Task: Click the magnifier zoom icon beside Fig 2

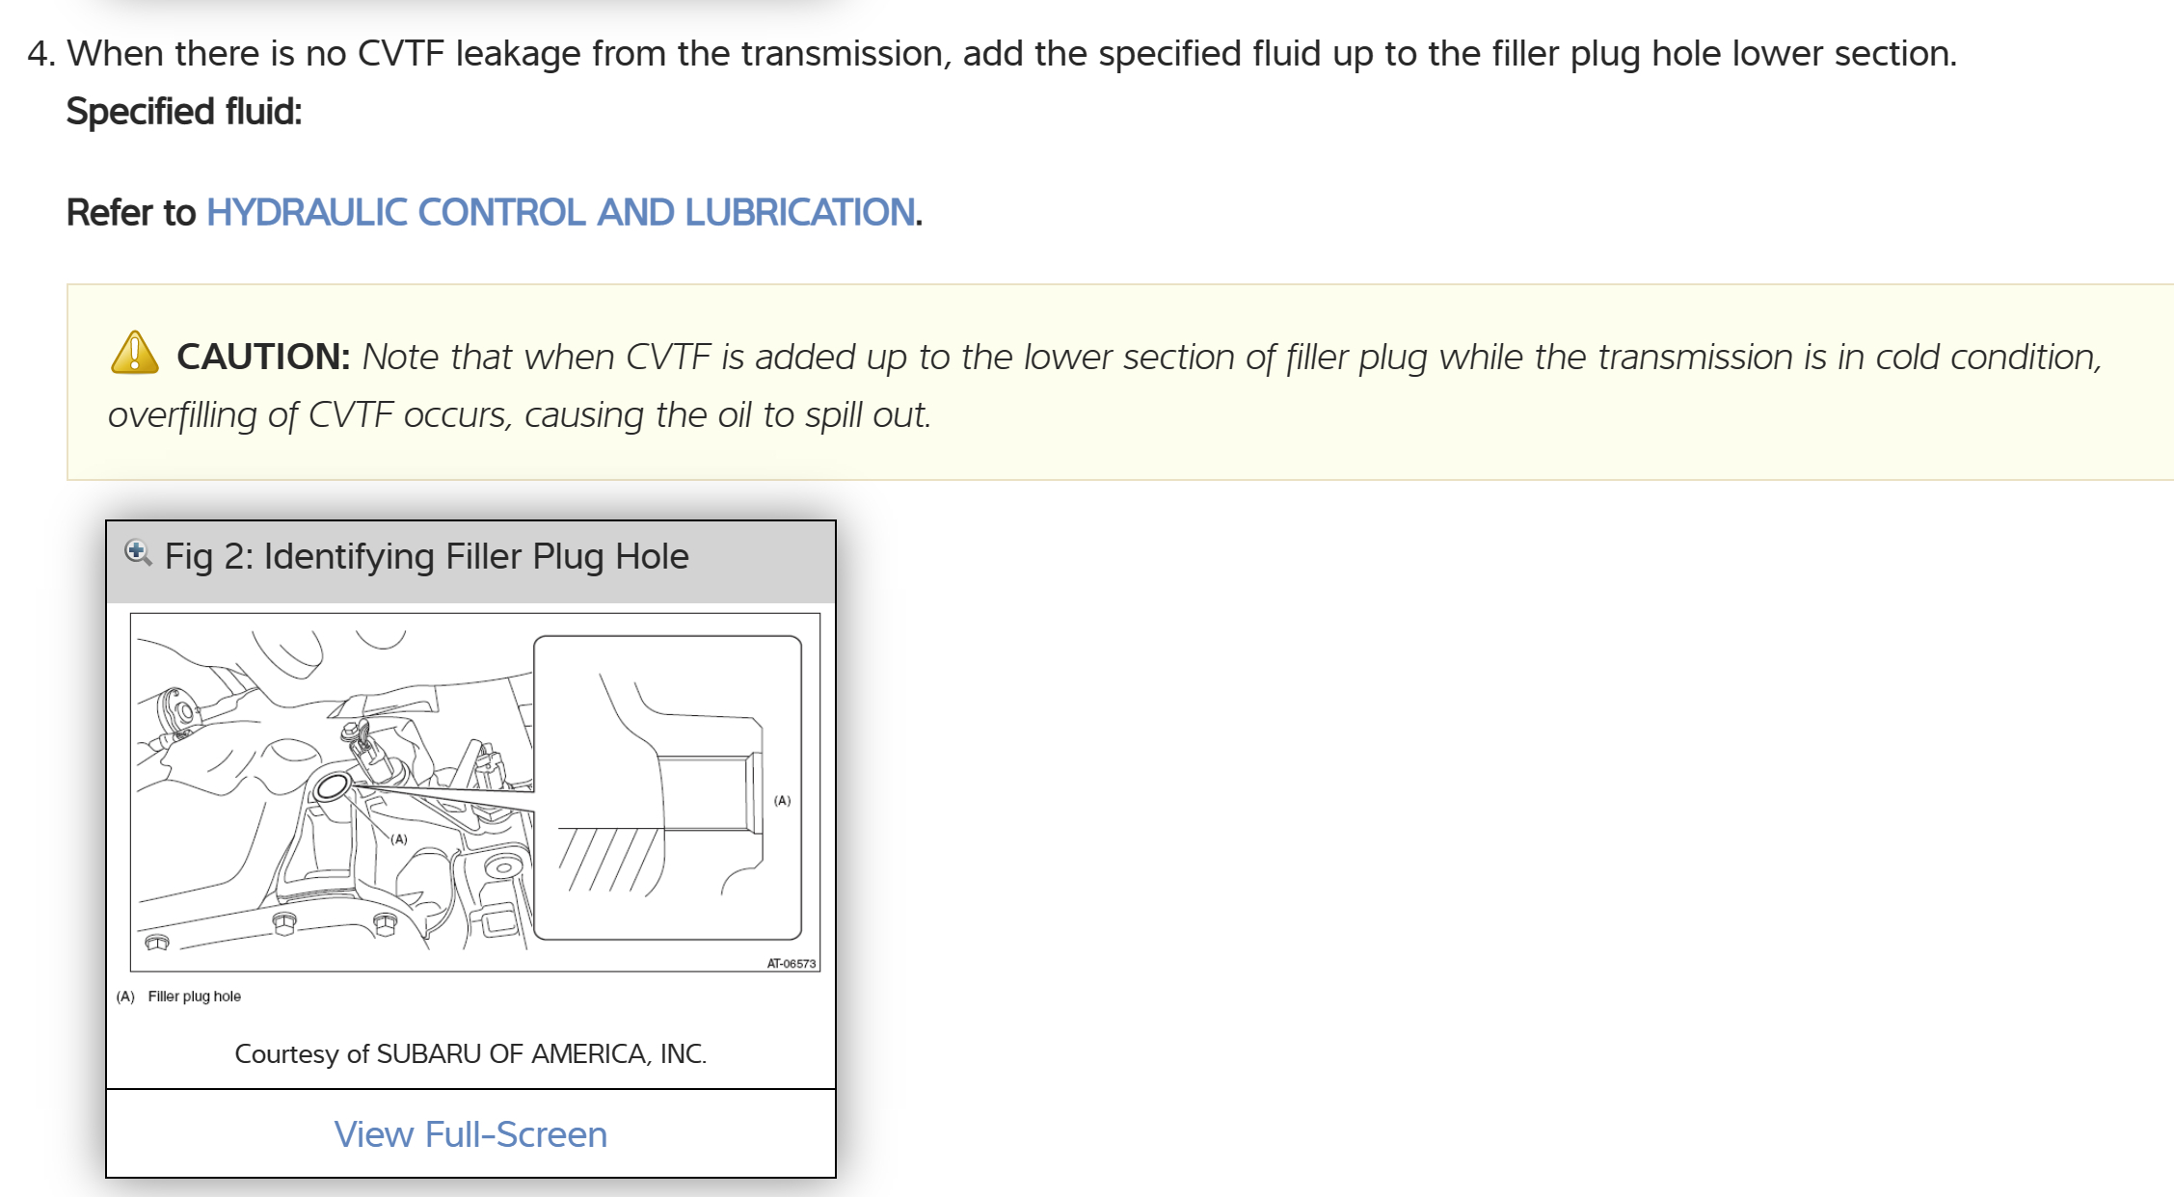Action: pos(138,553)
